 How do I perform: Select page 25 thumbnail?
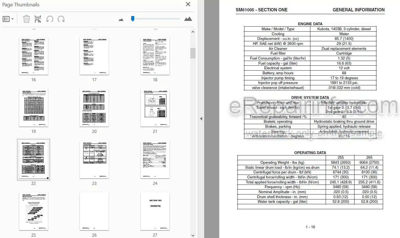[x=34, y=212]
